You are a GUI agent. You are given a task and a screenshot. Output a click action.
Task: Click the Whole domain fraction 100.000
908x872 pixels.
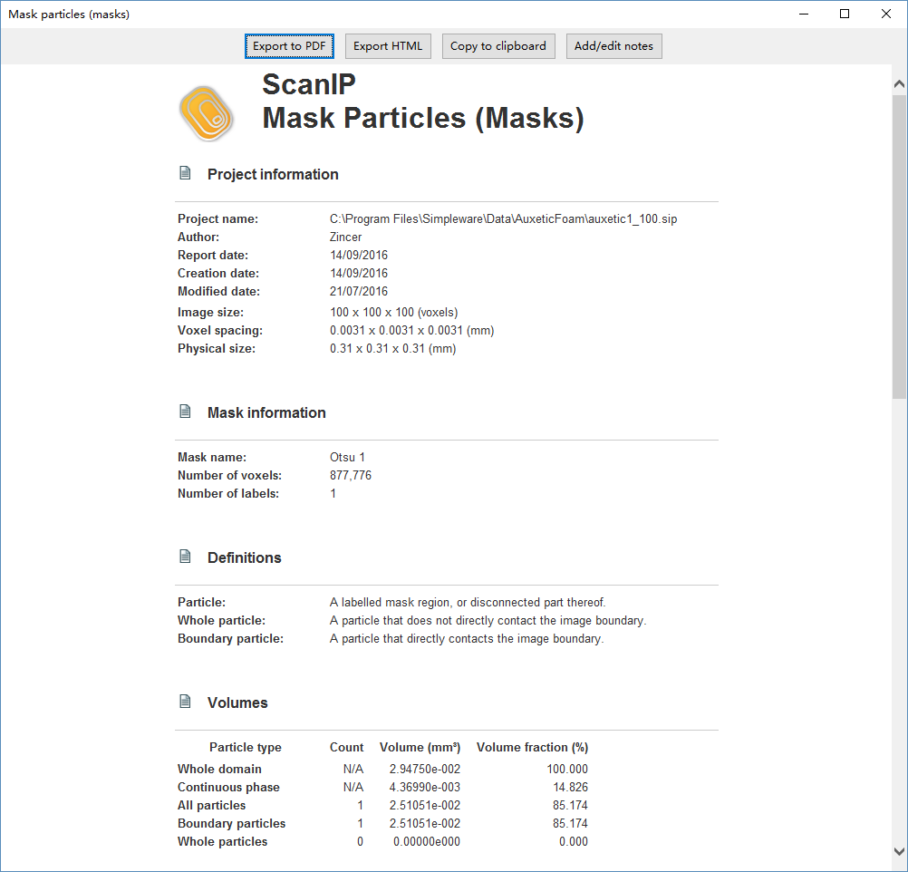point(567,769)
